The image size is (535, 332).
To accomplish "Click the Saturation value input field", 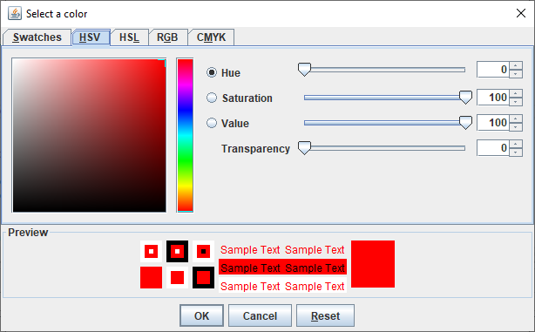I will point(492,98).
